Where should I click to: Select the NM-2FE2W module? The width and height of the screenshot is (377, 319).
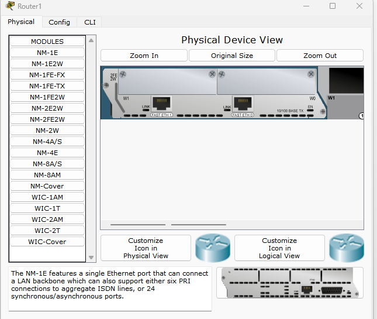pos(47,119)
